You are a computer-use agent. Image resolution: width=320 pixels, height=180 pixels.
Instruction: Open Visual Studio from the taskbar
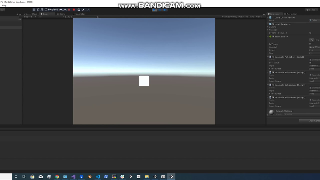pyautogui.click(x=73, y=177)
